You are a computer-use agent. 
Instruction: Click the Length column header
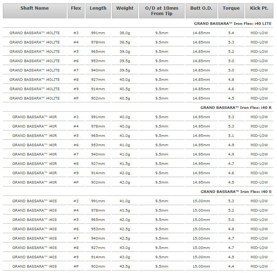coord(98,11)
